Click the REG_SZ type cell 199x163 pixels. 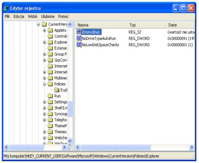click(x=135, y=32)
